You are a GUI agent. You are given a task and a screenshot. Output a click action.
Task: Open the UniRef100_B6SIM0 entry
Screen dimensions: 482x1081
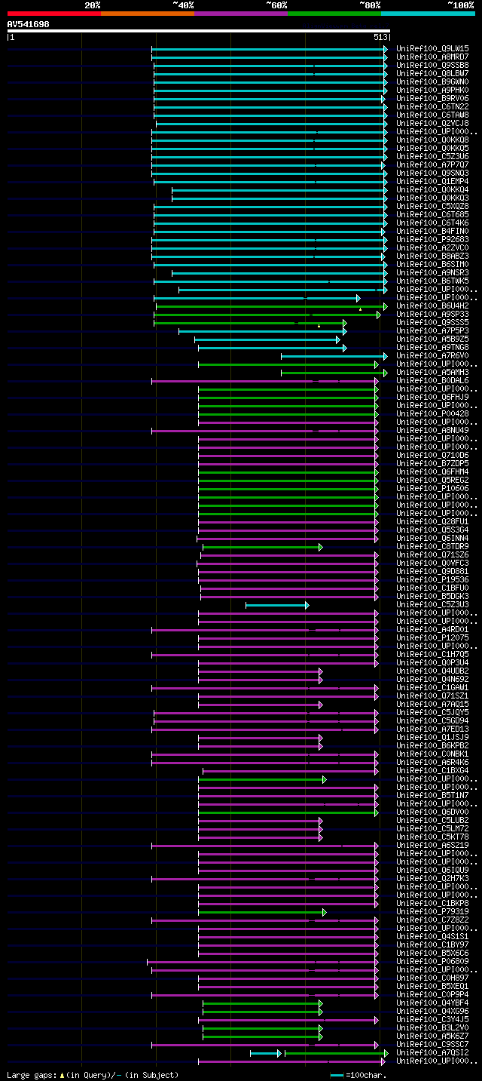432,264
